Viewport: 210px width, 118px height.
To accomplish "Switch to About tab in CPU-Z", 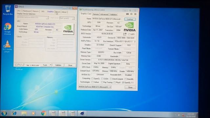I will [64, 12].
